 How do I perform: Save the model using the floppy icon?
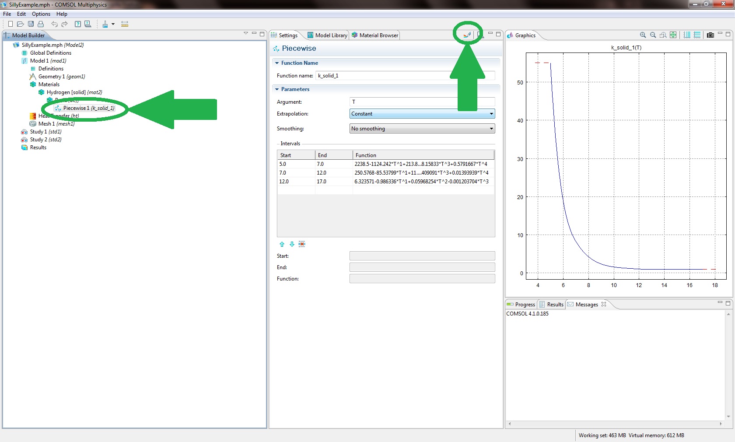(31, 24)
